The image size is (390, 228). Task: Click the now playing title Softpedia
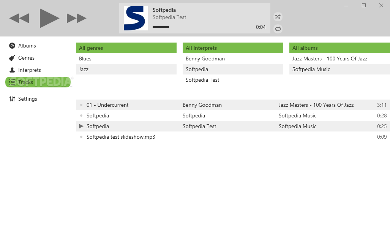(x=164, y=10)
